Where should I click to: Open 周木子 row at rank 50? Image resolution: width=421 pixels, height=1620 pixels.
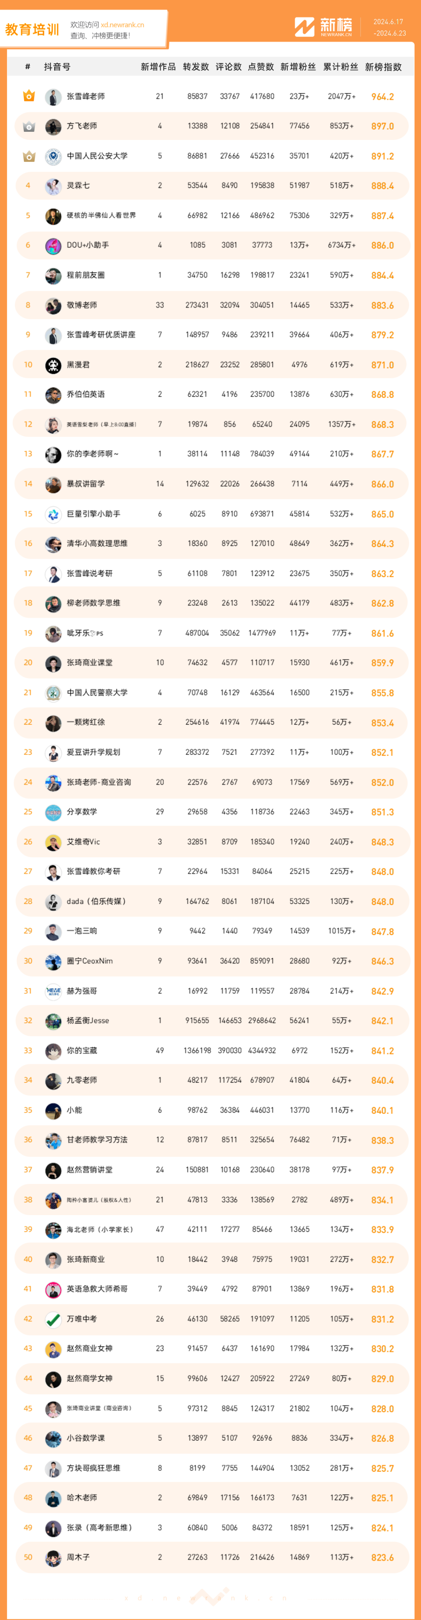tap(211, 1557)
